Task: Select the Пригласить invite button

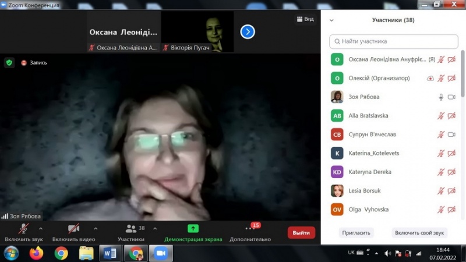Action: pyautogui.click(x=356, y=232)
